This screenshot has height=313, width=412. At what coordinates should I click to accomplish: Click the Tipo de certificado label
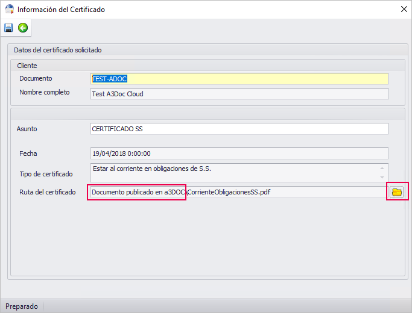pos(46,174)
